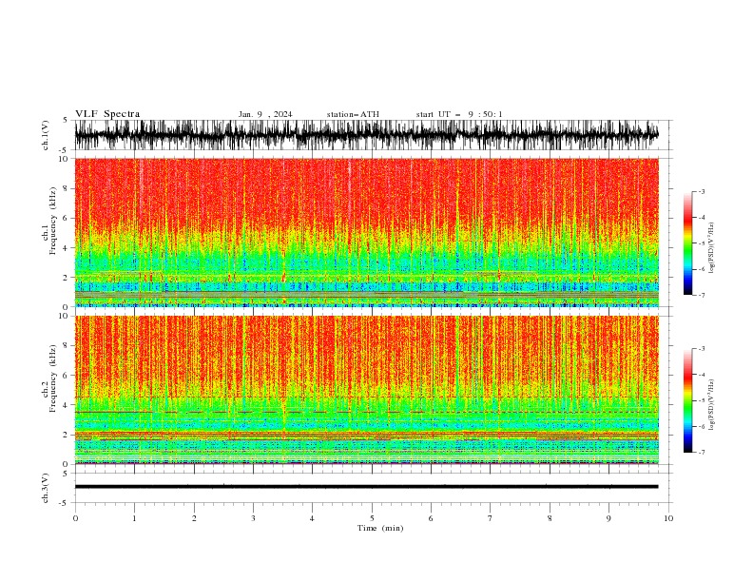Click the "ch.1(V)" waveform axis label

tap(46, 135)
